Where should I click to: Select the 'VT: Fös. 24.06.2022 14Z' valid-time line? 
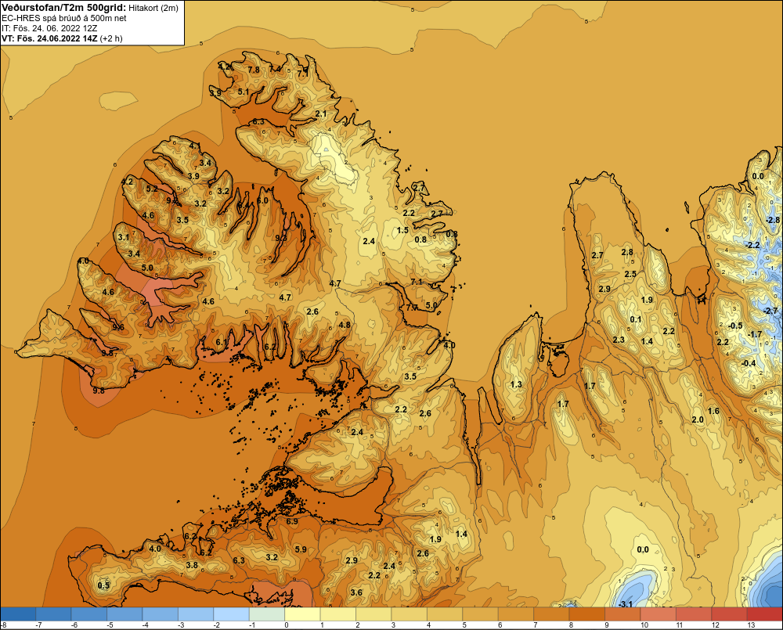50,38
